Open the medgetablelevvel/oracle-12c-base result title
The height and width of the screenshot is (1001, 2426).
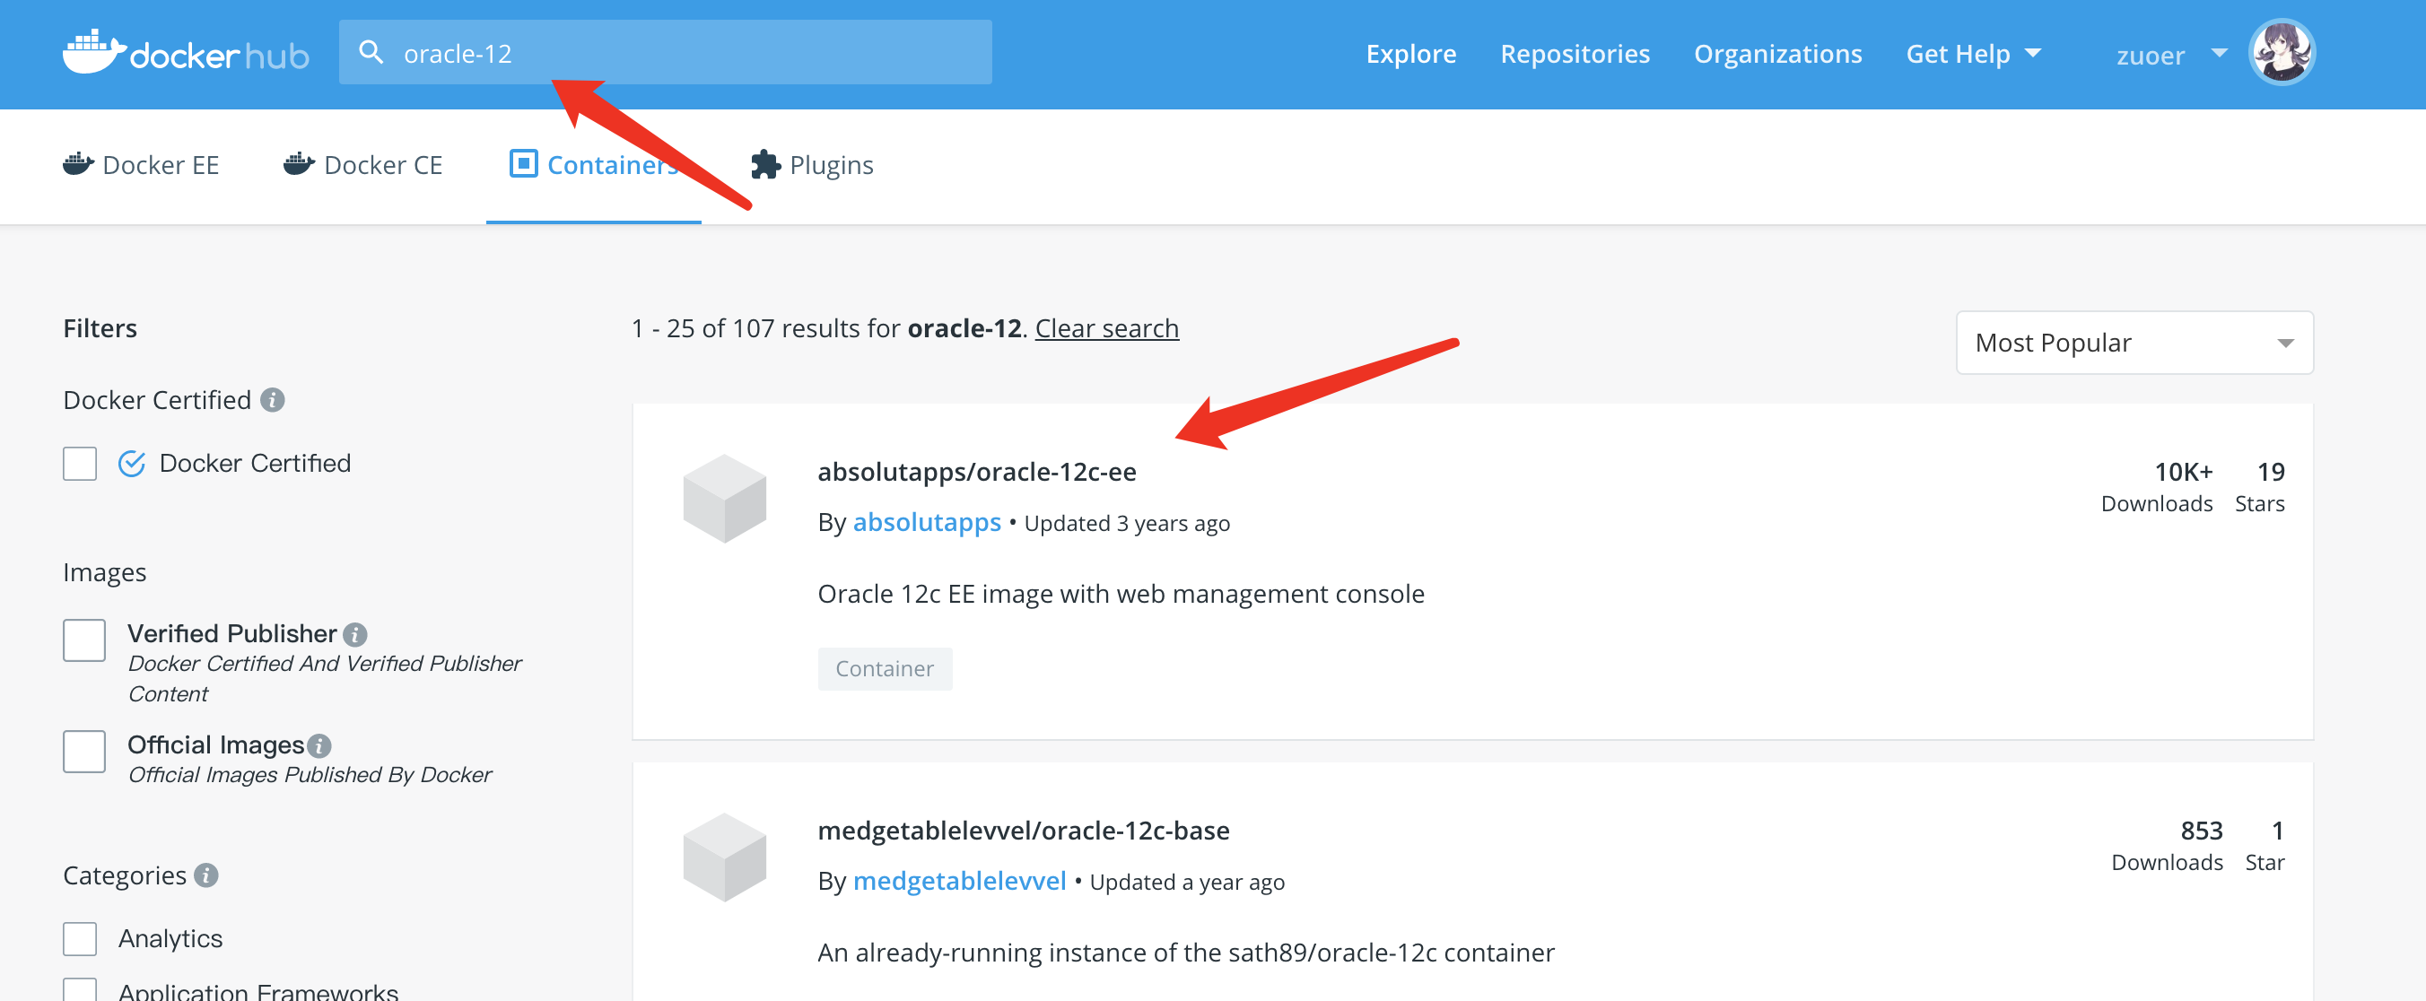(x=1023, y=831)
